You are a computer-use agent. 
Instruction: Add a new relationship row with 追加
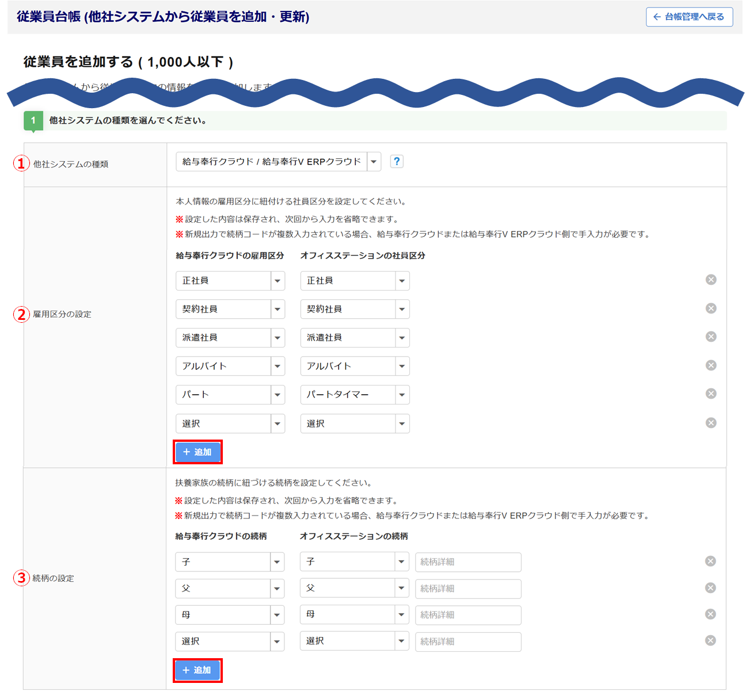(x=197, y=670)
